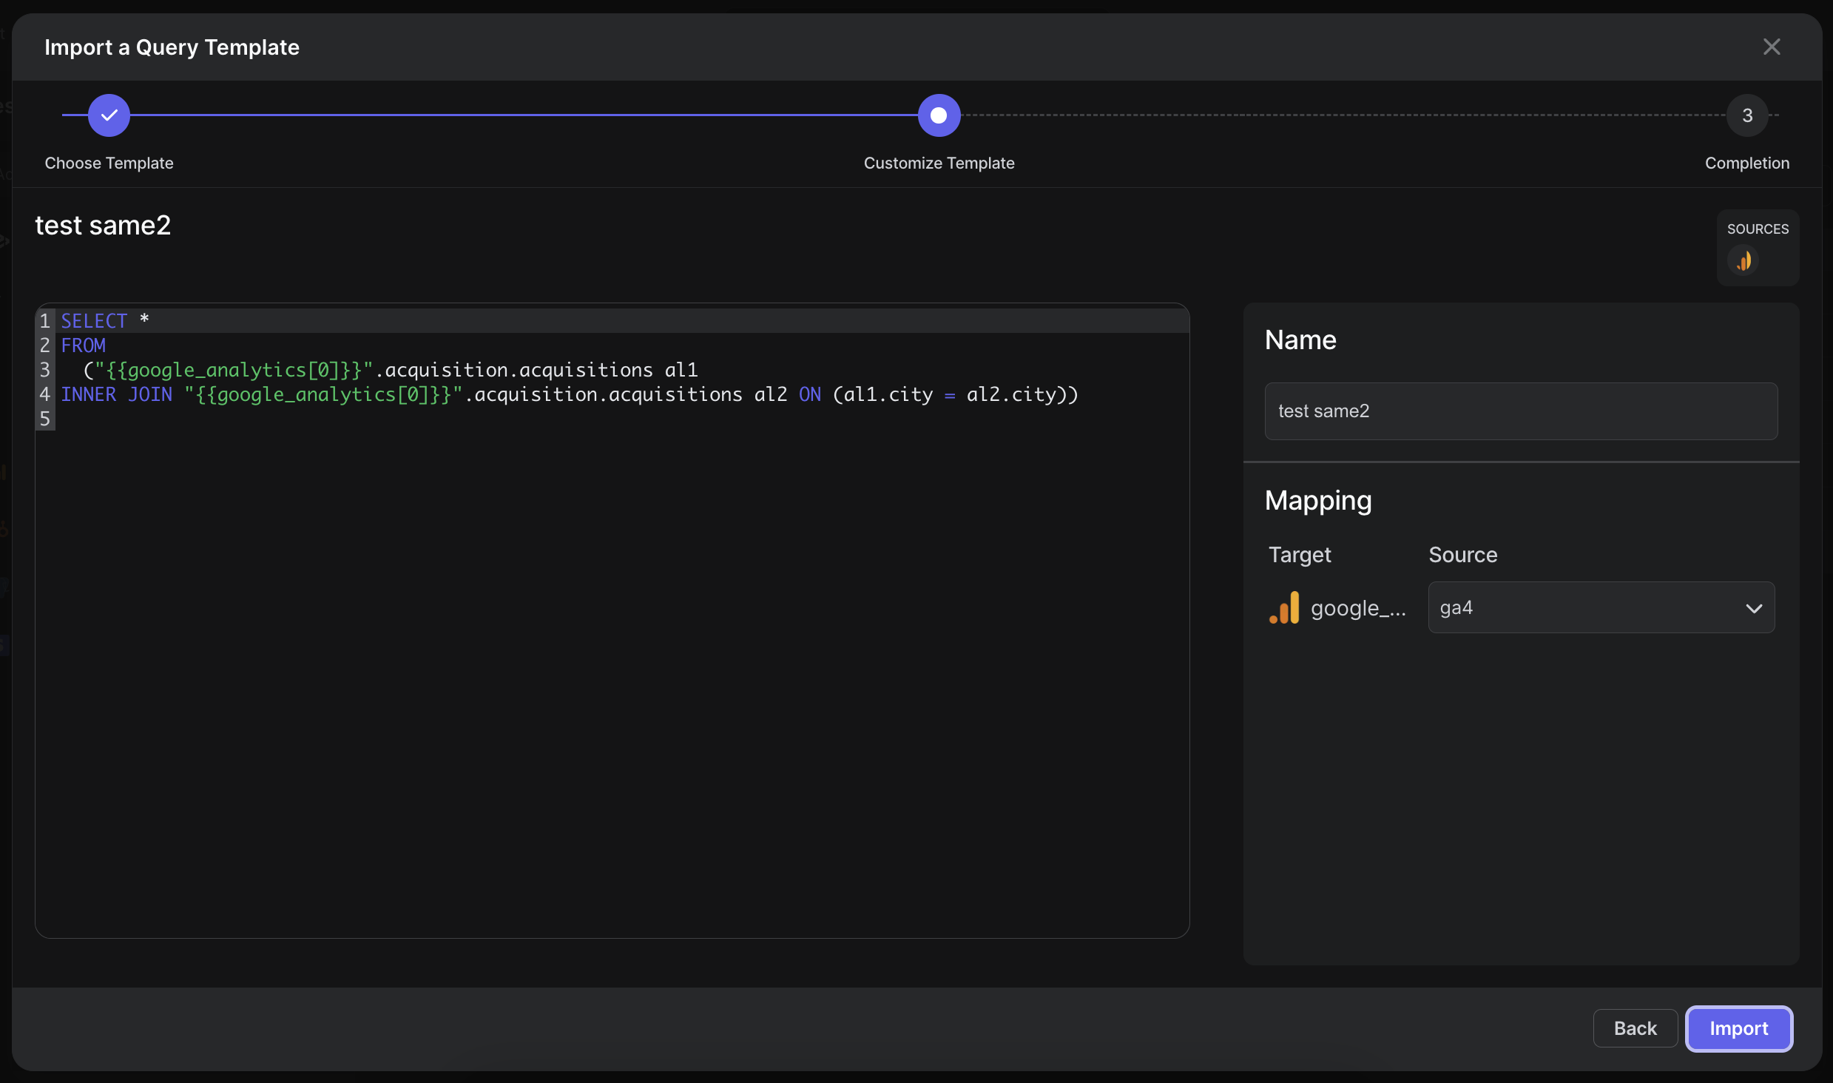Screen dimensions: 1833x1083
Task: Click the step 3 Completion circle
Action: [x=1746, y=115]
